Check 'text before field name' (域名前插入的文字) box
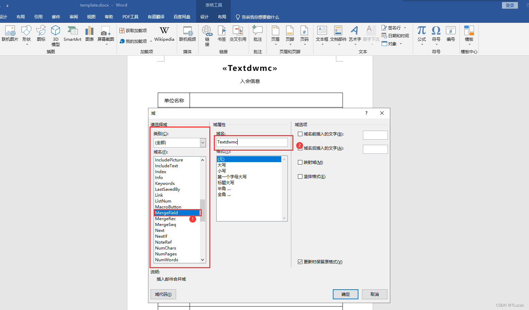The width and height of the screenshot is (529, 310). 300,134
